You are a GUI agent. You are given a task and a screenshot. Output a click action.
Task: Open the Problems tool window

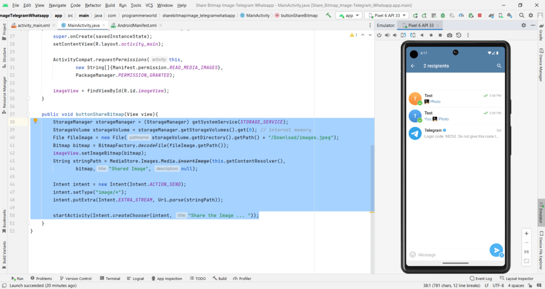coord(41,278)
